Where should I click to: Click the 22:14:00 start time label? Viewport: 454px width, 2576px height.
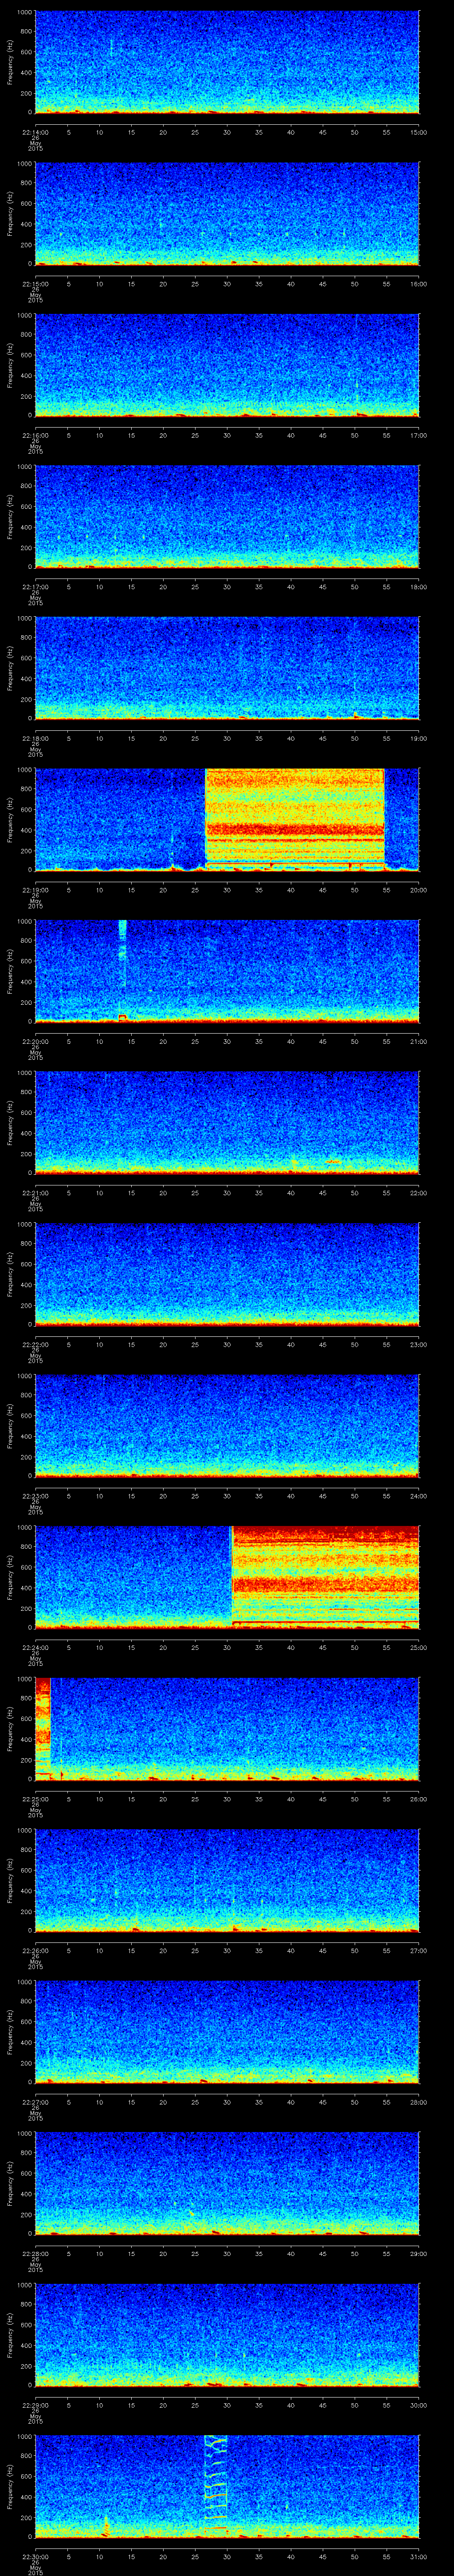point(35,131)
